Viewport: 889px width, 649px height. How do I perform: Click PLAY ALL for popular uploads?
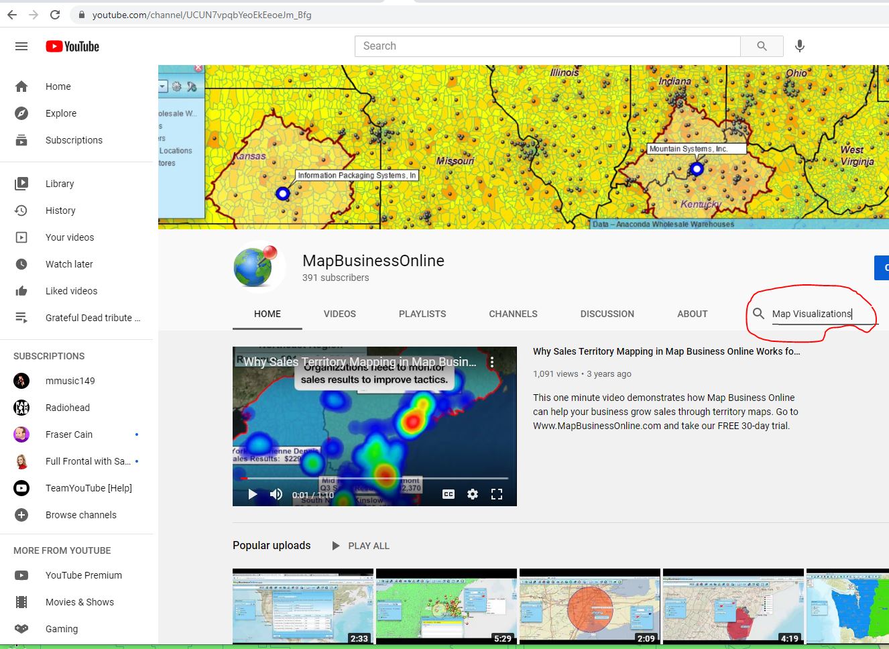(361, 546)
